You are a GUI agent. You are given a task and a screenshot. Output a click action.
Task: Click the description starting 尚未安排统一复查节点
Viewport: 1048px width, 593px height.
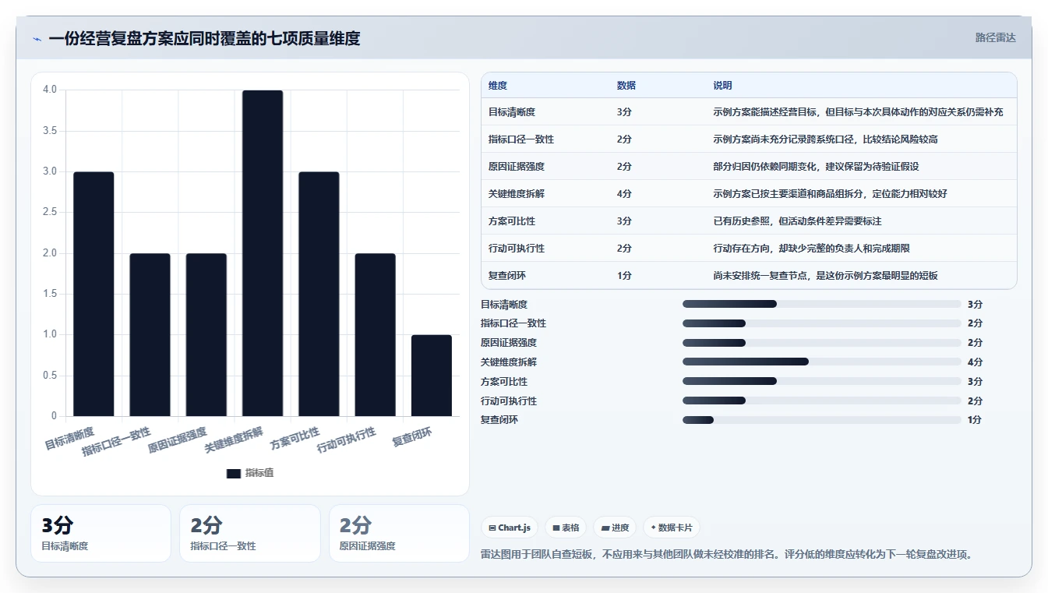click(825, 276)
